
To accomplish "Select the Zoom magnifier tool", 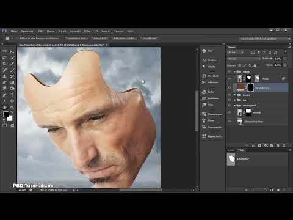I will pos(12,108).
